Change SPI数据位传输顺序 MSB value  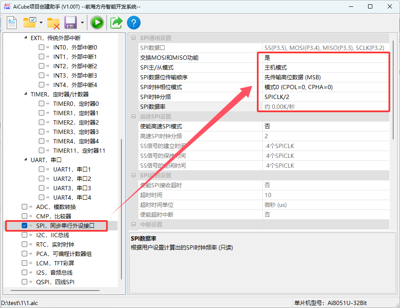[326, 77]
